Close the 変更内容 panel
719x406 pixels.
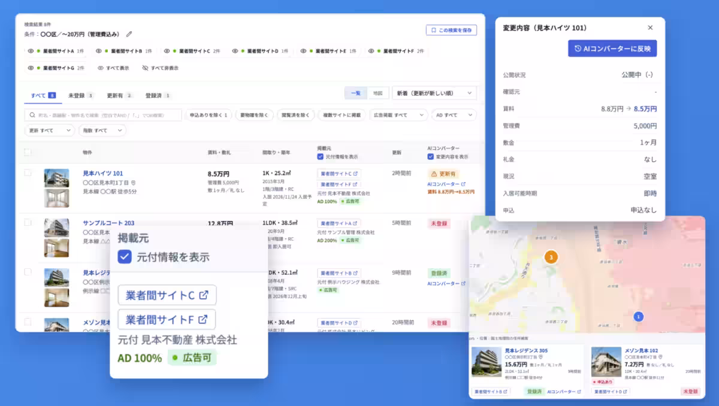point(650,28)
